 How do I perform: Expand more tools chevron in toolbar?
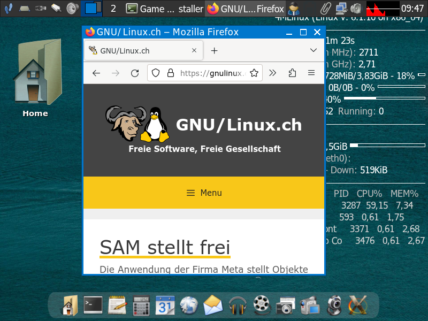tap(272, 73)
